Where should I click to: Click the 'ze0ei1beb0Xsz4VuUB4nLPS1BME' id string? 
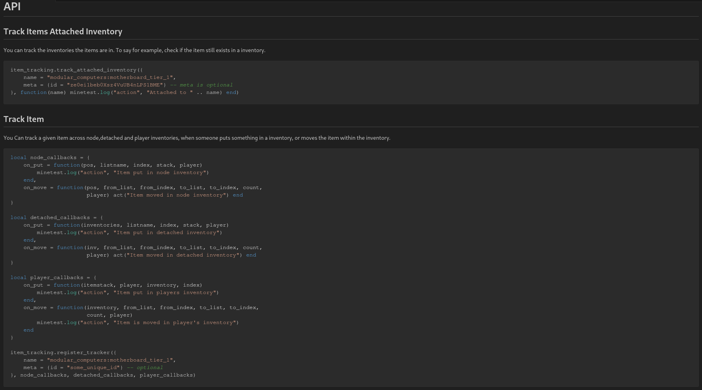coord(115,85)
